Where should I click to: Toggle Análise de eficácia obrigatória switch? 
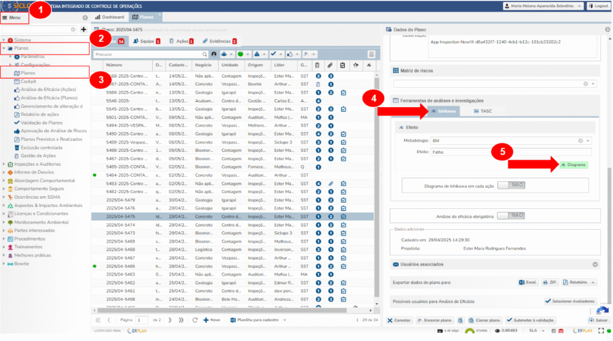[x=511, y=215]
